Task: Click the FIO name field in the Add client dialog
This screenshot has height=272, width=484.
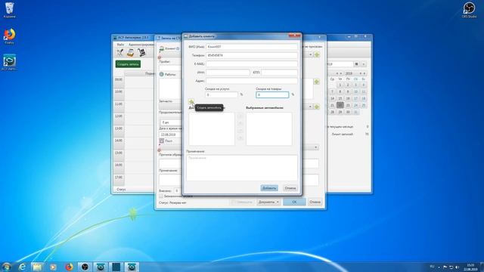Action: (252, 47)
